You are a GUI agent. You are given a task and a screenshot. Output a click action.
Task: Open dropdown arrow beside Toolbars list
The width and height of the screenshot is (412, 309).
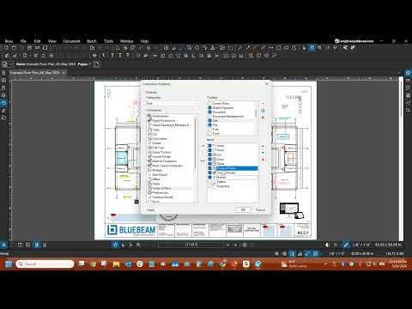[x=263, y=104]
